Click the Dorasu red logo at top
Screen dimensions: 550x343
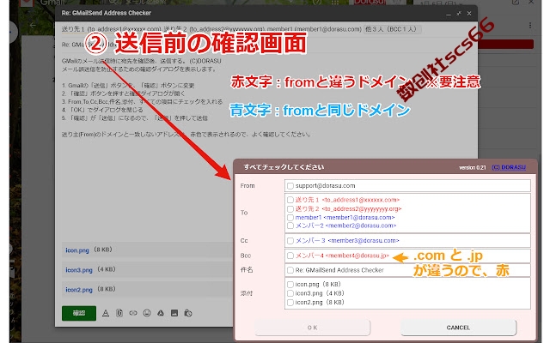(370, 3)
